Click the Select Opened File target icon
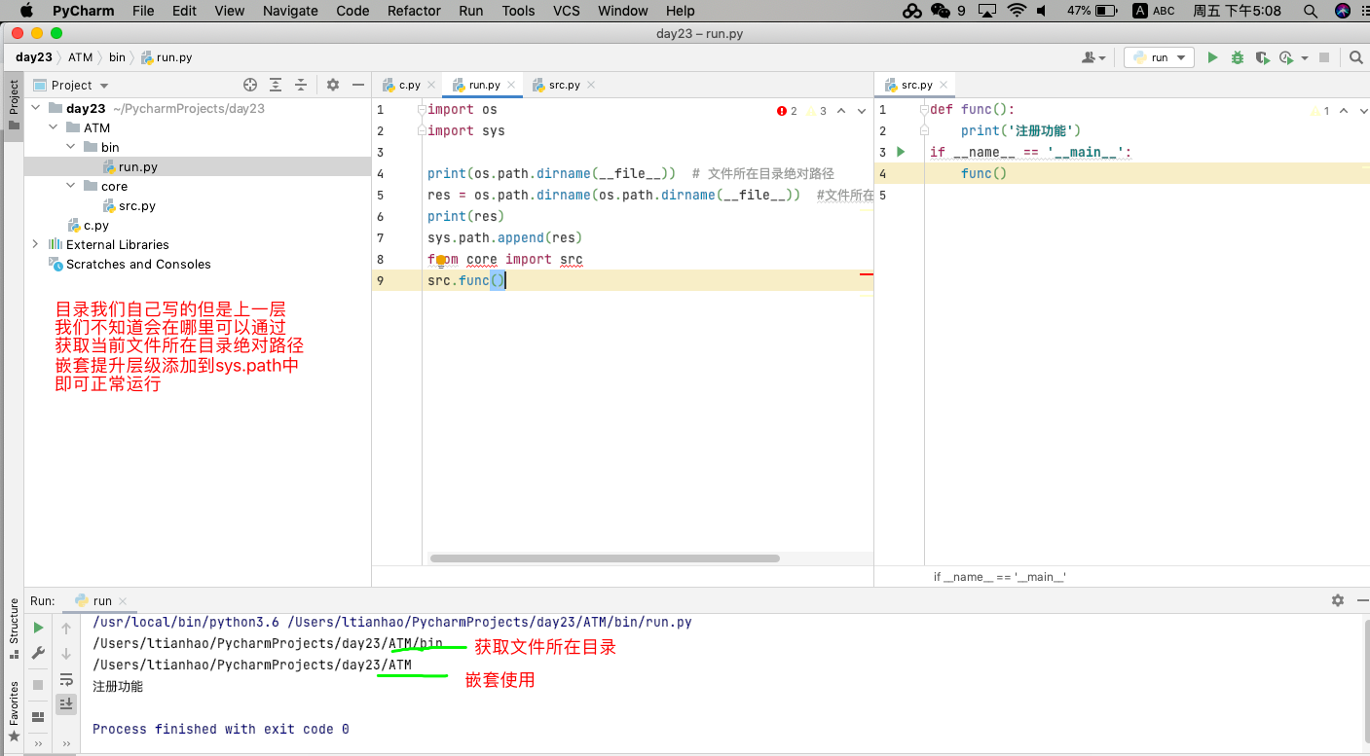The width and height of the screenshot is (1370, 756). (250, 85)
